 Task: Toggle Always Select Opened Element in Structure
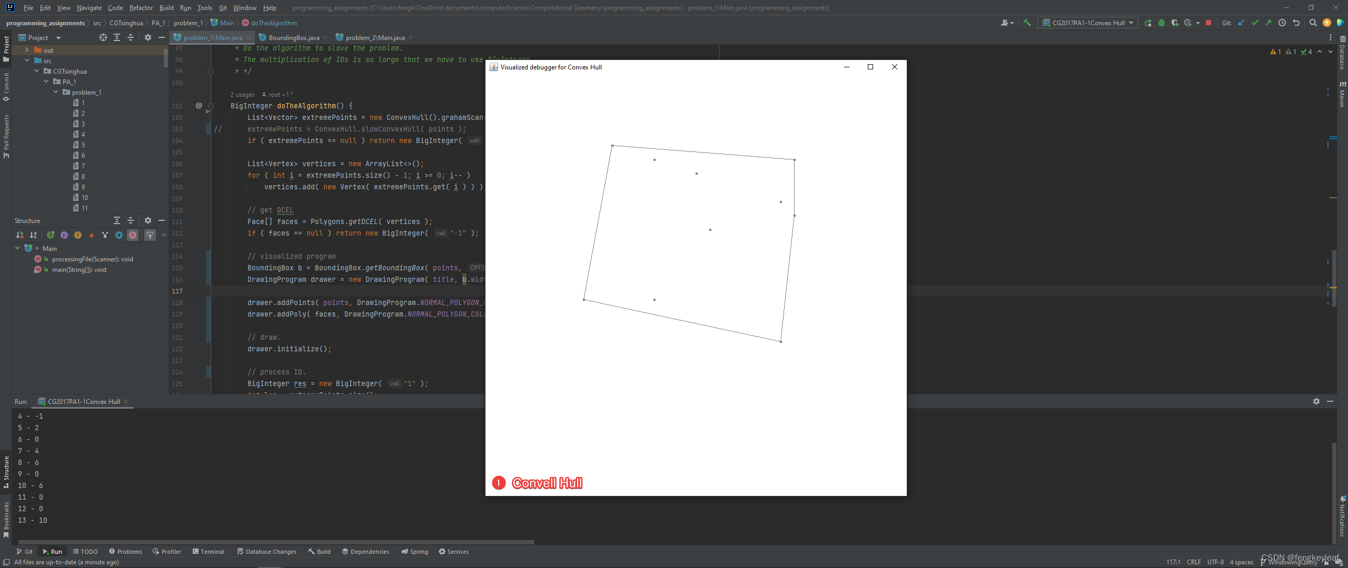pos(150,235)
